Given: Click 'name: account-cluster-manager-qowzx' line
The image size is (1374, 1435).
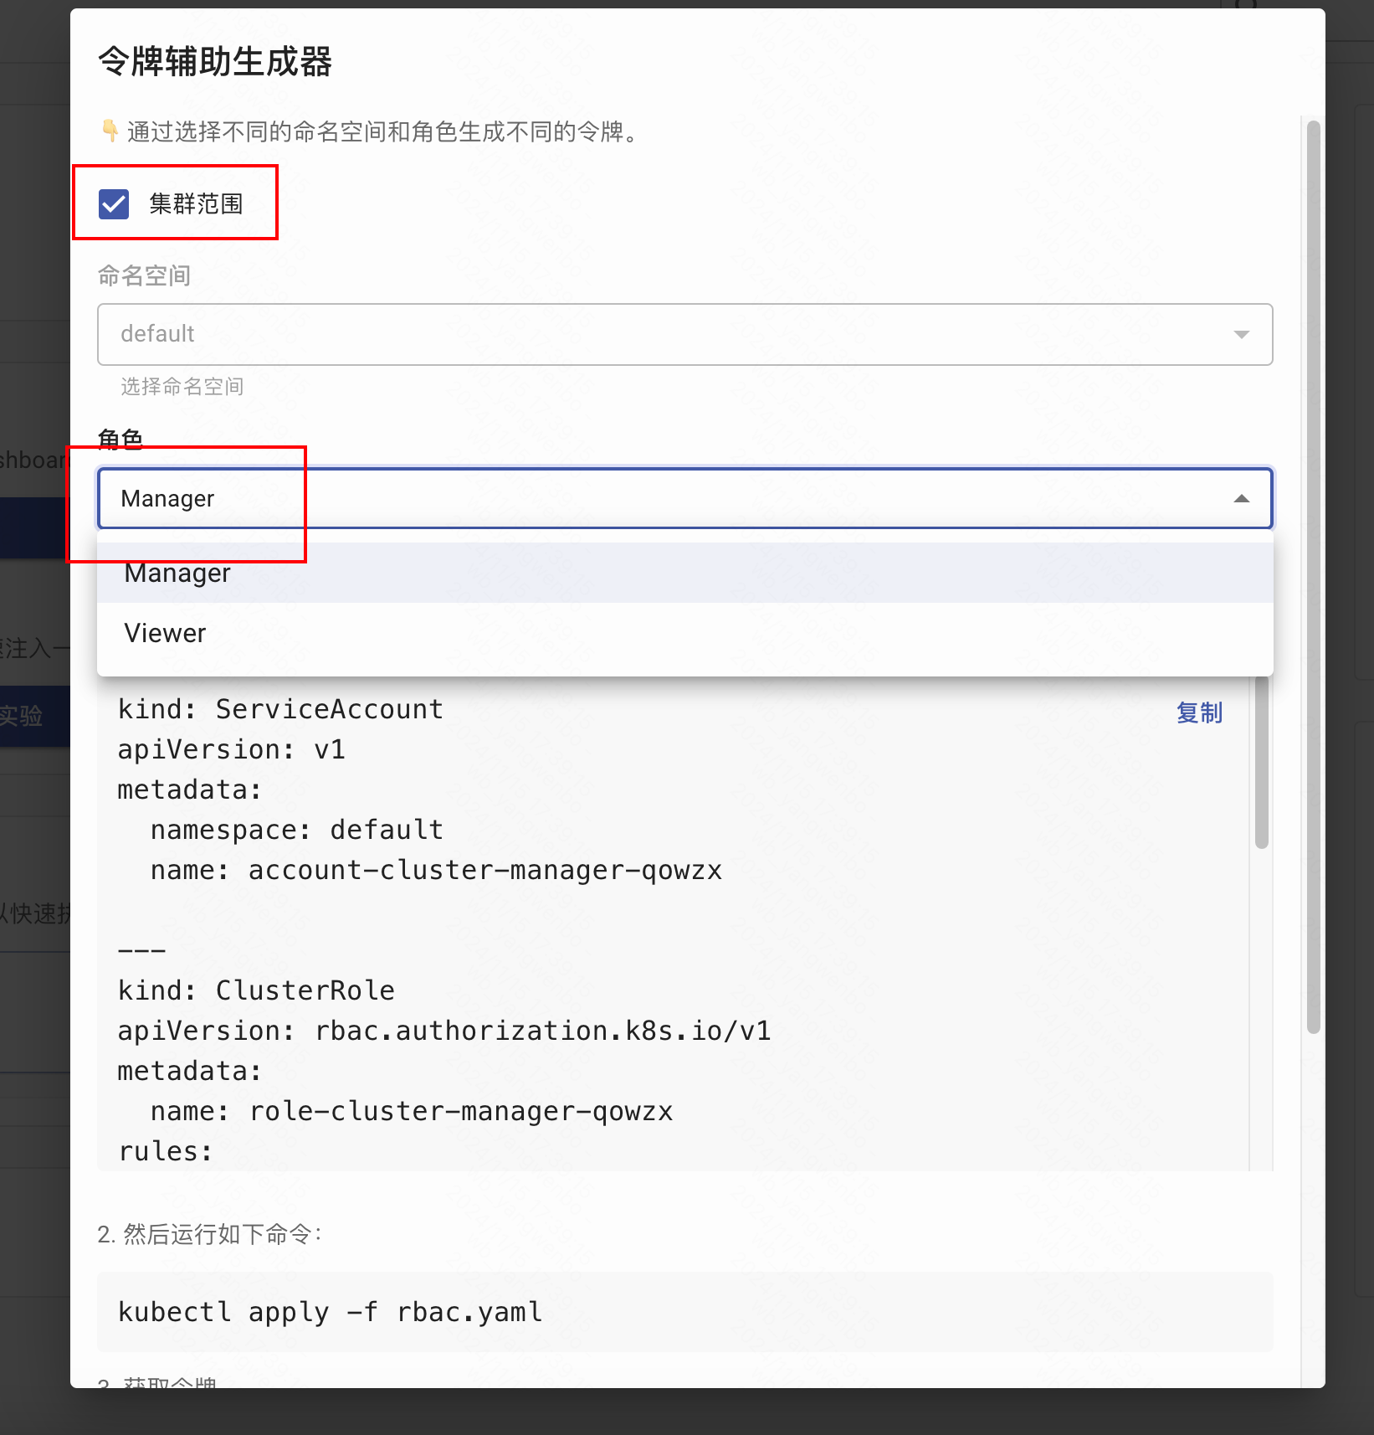Looking at the screenshot, I should [x=436, y=870].
